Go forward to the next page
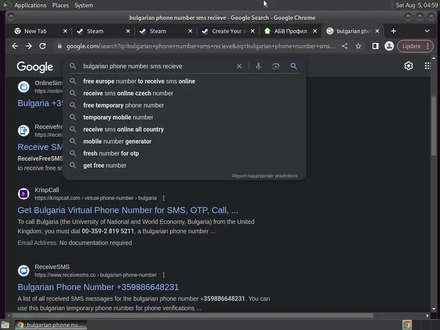The image size is (440, 330). coord(29,46)
